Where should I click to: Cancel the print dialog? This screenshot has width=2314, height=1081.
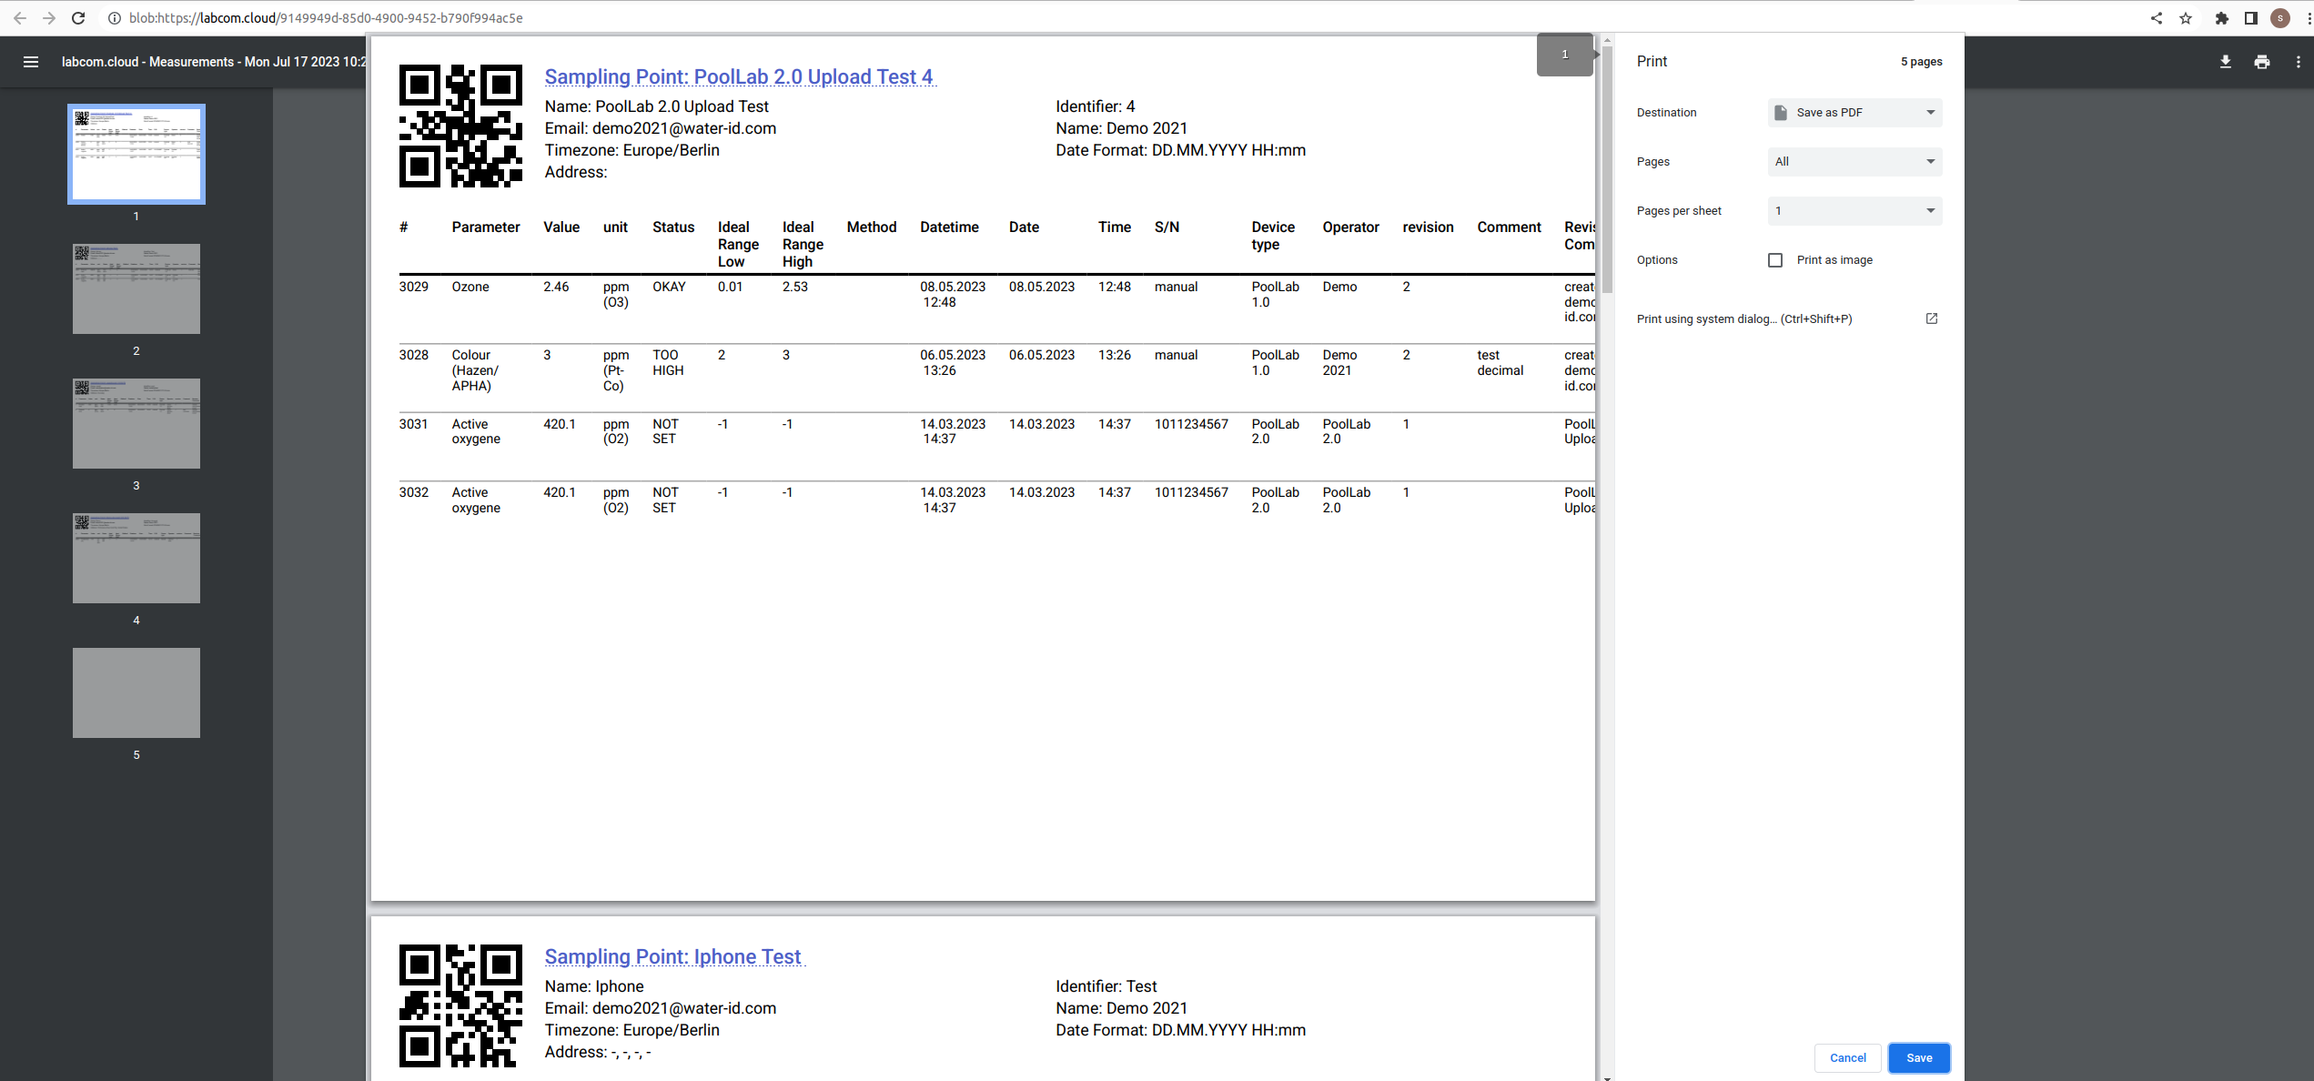pos(1848,1057)
